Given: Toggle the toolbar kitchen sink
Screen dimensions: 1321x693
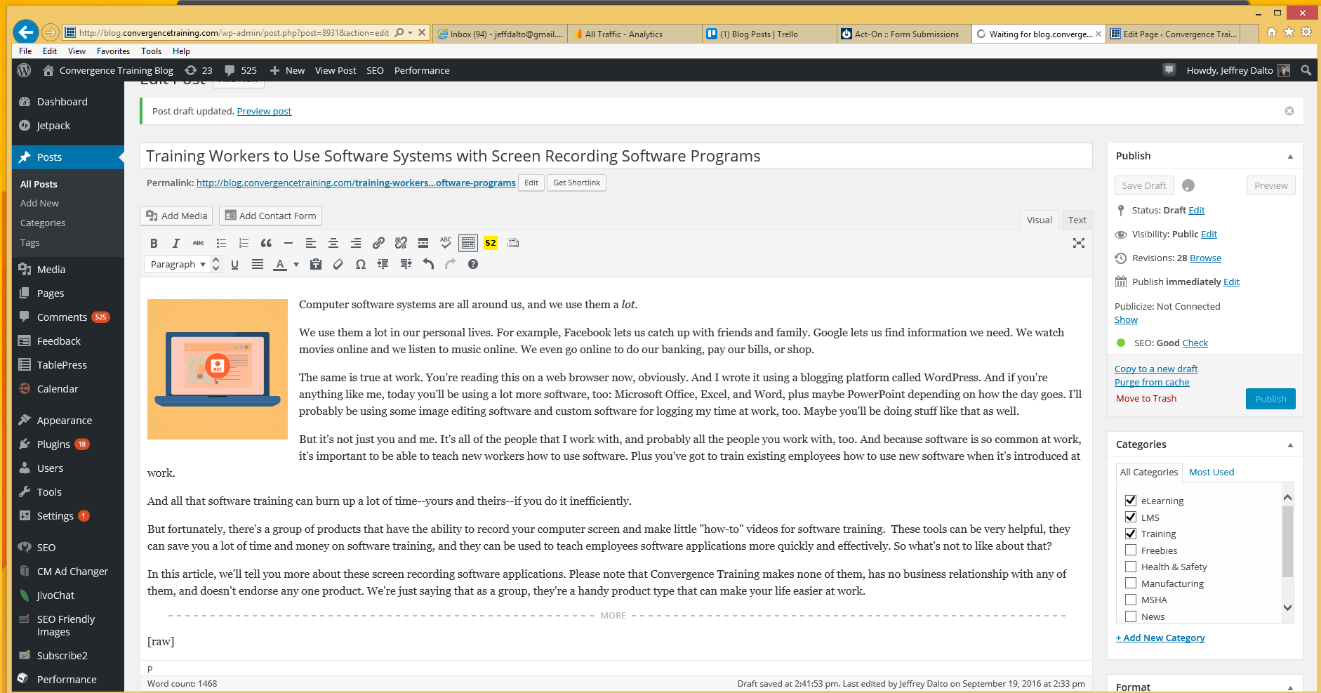Looking at the screenshot, I should coord(468,243).
